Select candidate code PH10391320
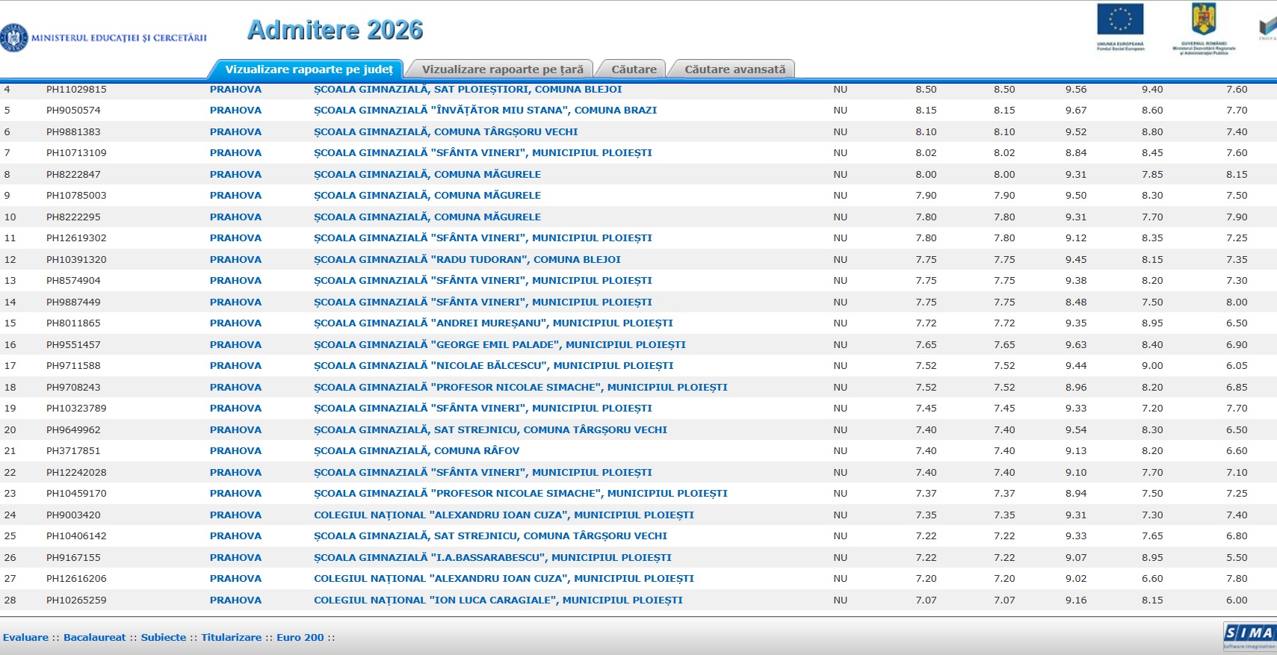Viewport: 1277px width, 655px height. click(76, 259)
